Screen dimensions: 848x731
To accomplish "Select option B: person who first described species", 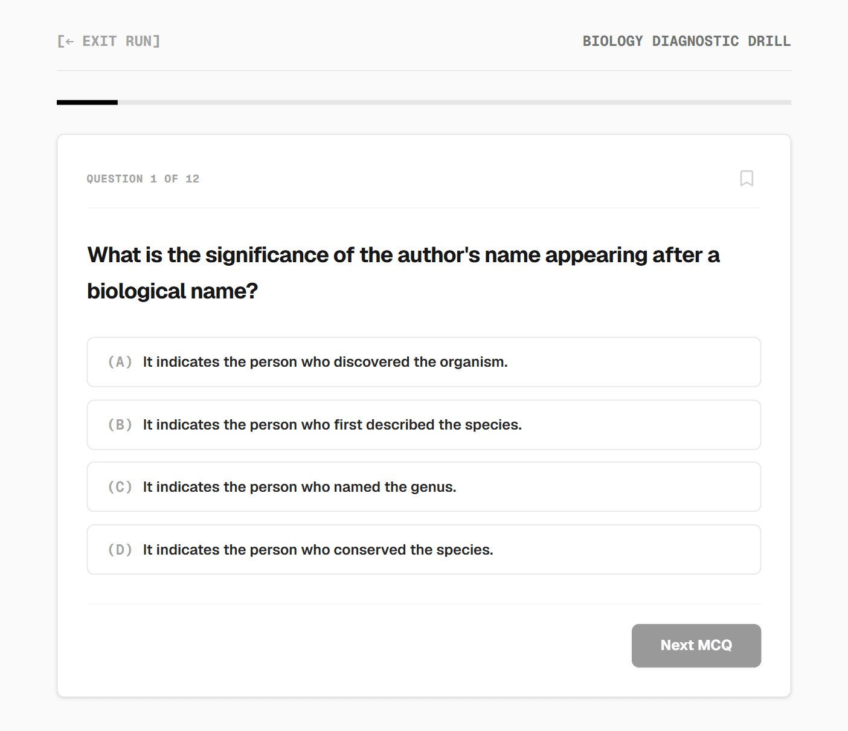I will [x=424, y=425].
